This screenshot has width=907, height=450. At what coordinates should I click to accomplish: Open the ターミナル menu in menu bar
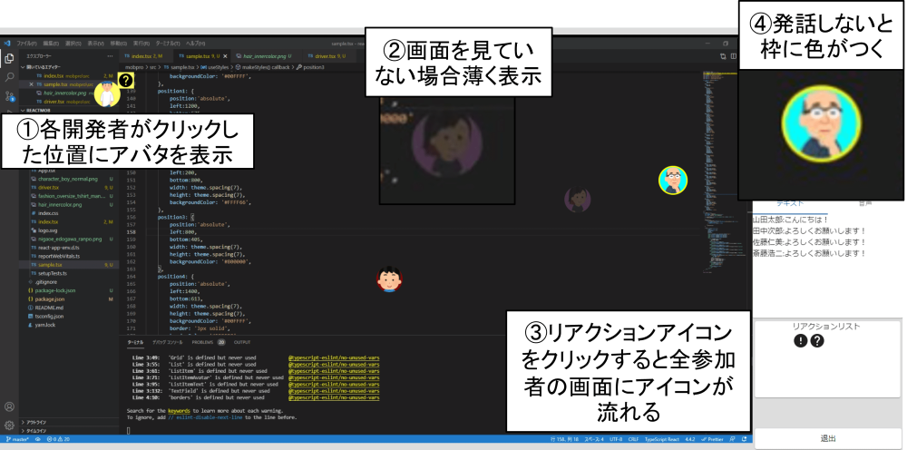pos(166,43)
